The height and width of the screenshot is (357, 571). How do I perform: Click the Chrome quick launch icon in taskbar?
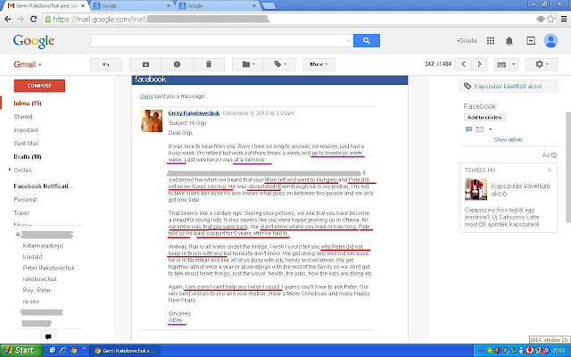click(x=74, y=351)
